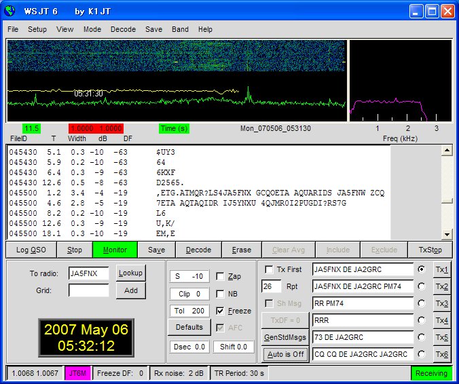Click the WSJT globe icon in title bar

pos(9,11)
